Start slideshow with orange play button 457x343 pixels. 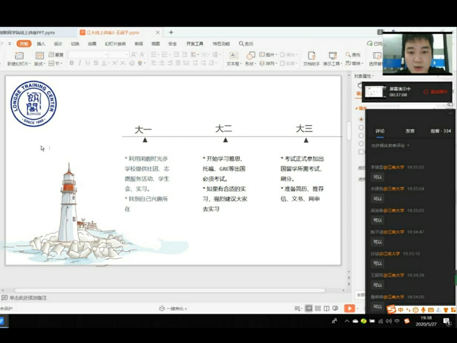(x=349, y=308)
